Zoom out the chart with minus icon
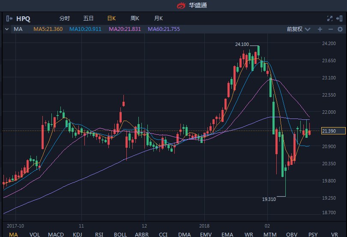The width and height of the screenshot is (347, 237). 330,29
